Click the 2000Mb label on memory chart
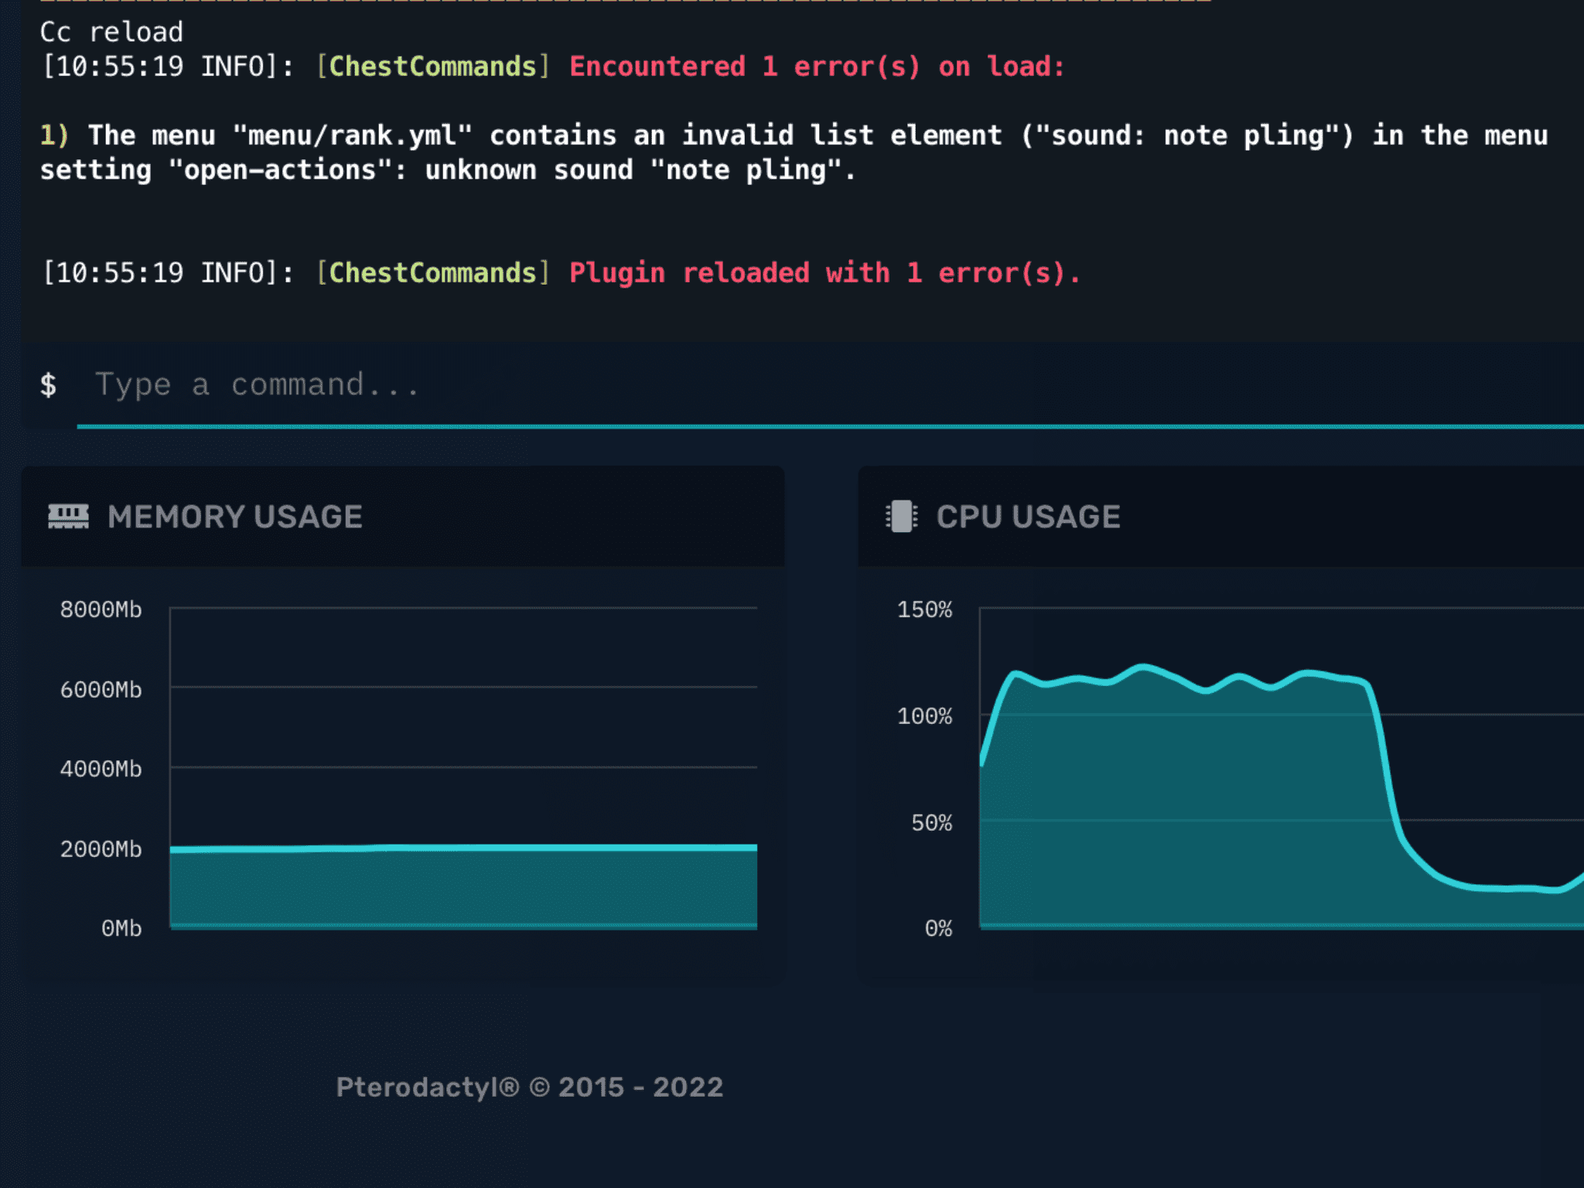Viewport: 1584px width, 1188px height. (x=101, y=849)
